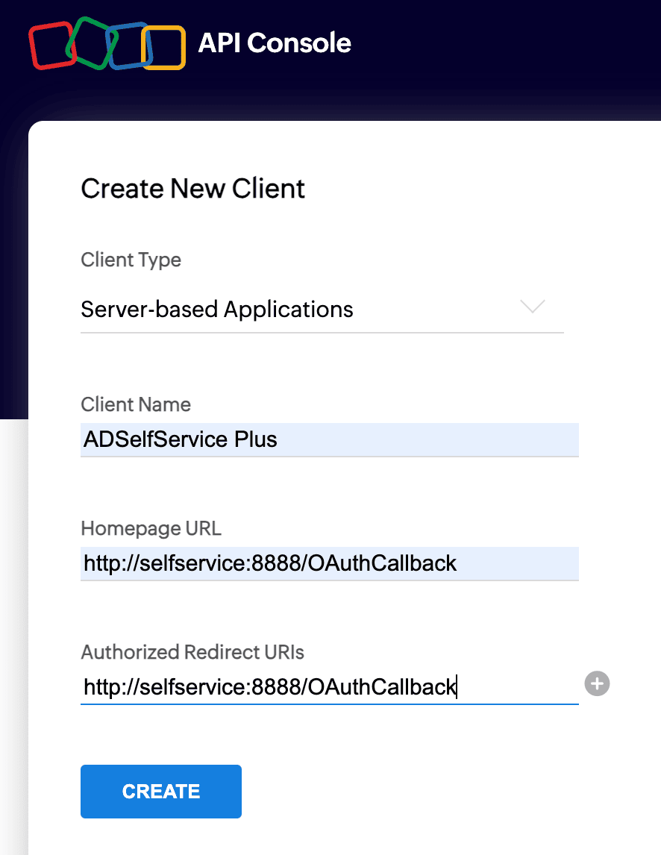
Task: Click the Create New Client heading
Action: click(192, 189)
